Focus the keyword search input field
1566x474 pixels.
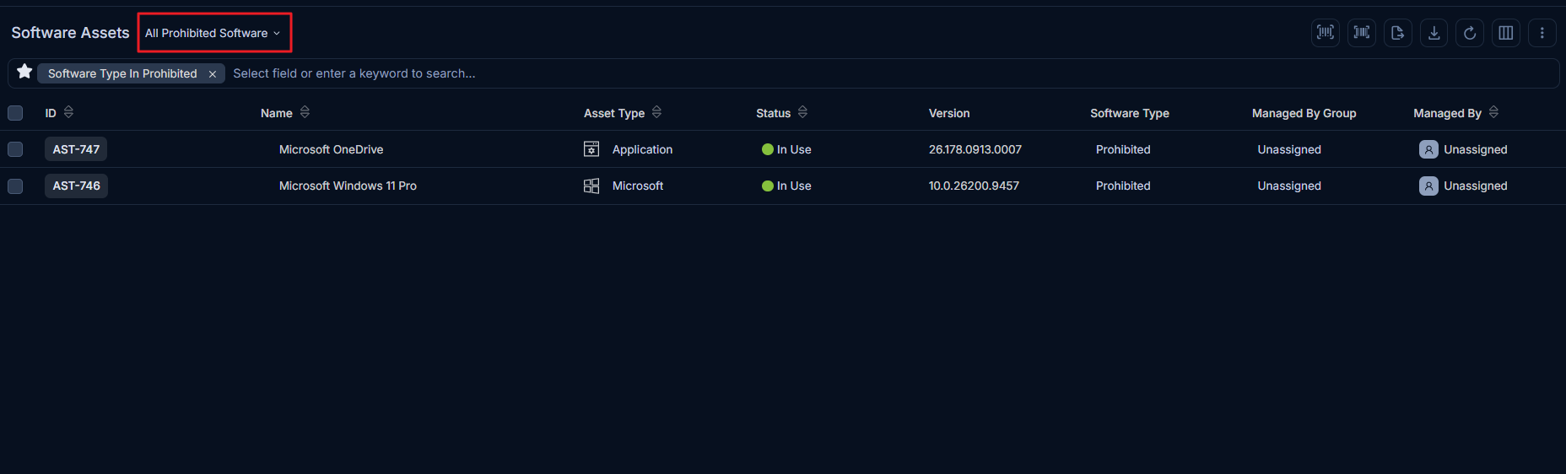pos(890,73)
